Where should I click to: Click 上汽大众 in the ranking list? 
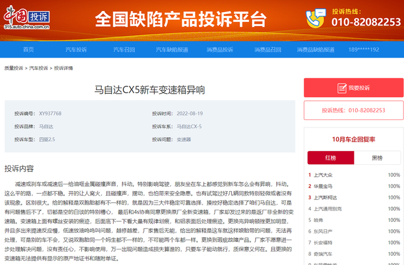pyautogui.click(x=323, y=175)
